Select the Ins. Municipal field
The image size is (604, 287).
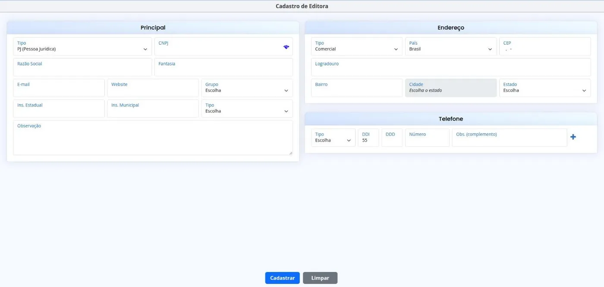pos(153,108)
